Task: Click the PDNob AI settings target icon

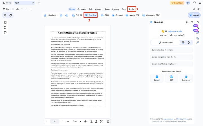Action: click(x=187, y=22)
